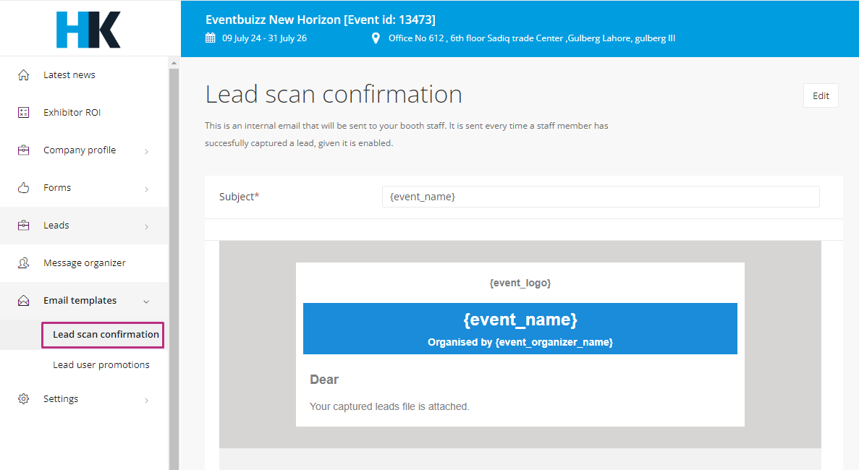Expand the Leads submenu chevron
This screenshot has width=859, height=470.
[x=146, y=226]
